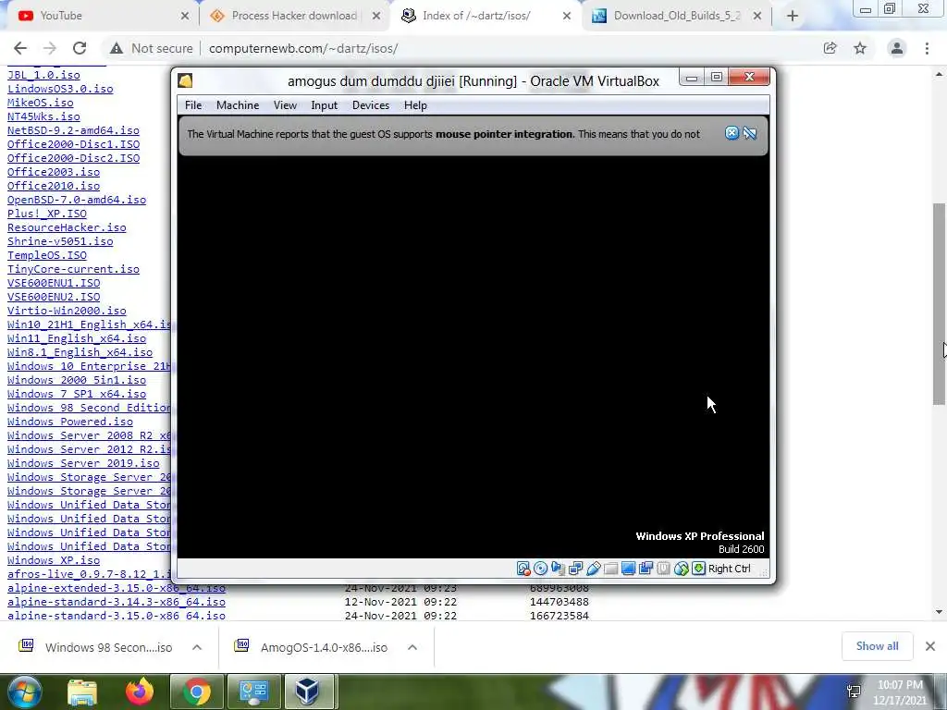Click the don't show again notification icon
947x710 pixels.
tap(749, 133)
